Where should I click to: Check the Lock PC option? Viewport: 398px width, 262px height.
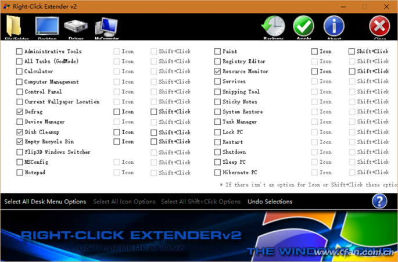(x=217, y=132)
